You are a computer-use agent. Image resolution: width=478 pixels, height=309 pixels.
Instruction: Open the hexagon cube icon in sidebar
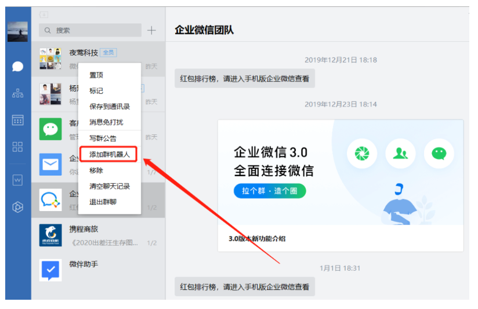click(17, 207)
